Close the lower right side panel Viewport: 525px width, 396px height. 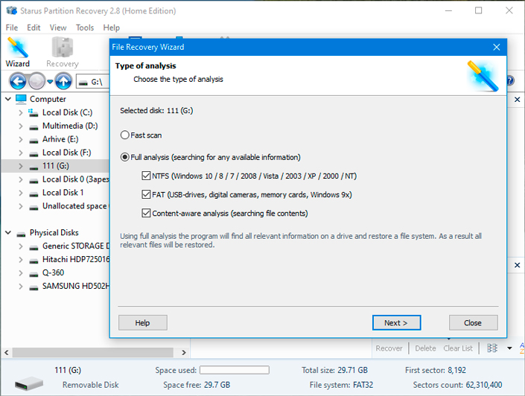point(518,265)
